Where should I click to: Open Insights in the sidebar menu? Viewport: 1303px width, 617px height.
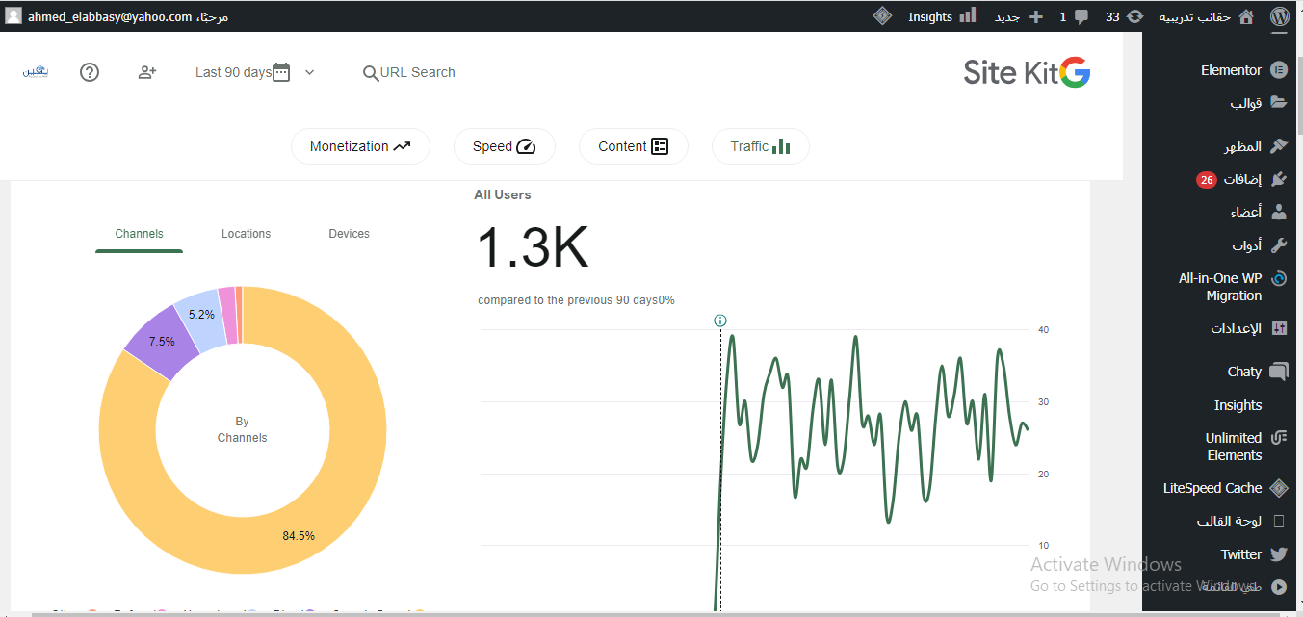[x=1238, y=405]
